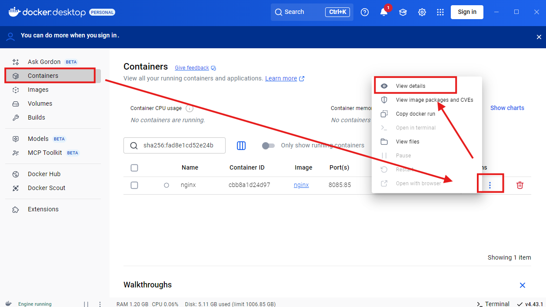The image size is (546, 307).
Task: Open the Terminal in the status bar
Action: (x=493, y=304)
